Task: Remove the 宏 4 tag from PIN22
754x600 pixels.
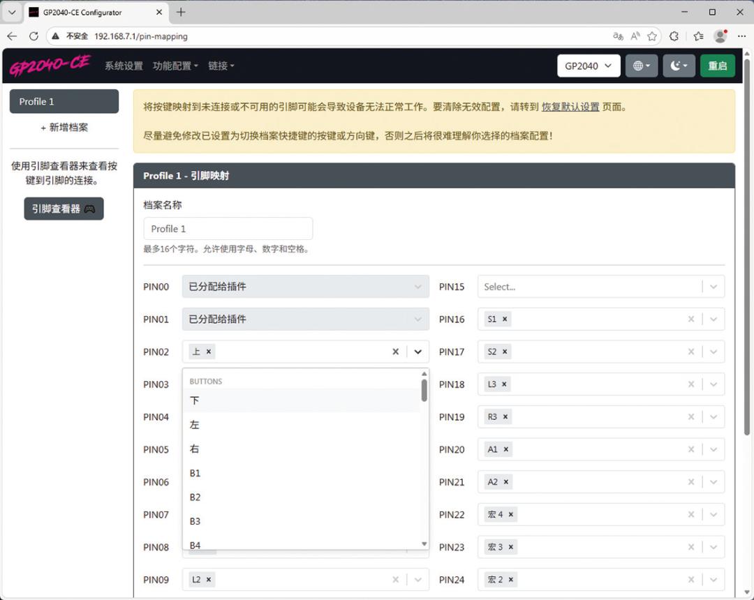Action: (510, 514)
